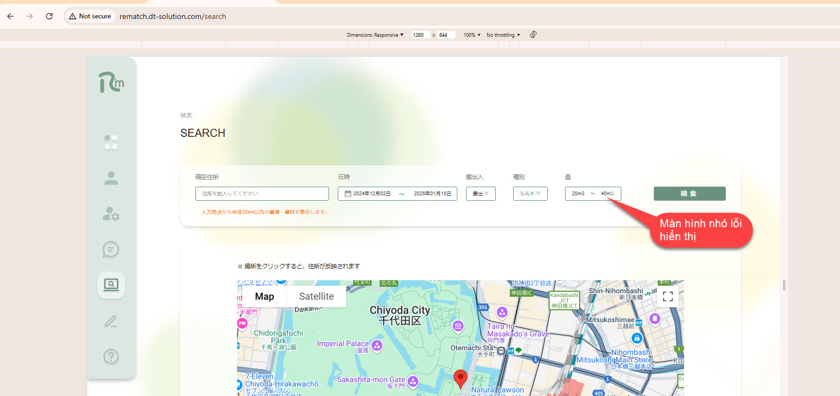Open user settings icon with gear

click(111, 214)
